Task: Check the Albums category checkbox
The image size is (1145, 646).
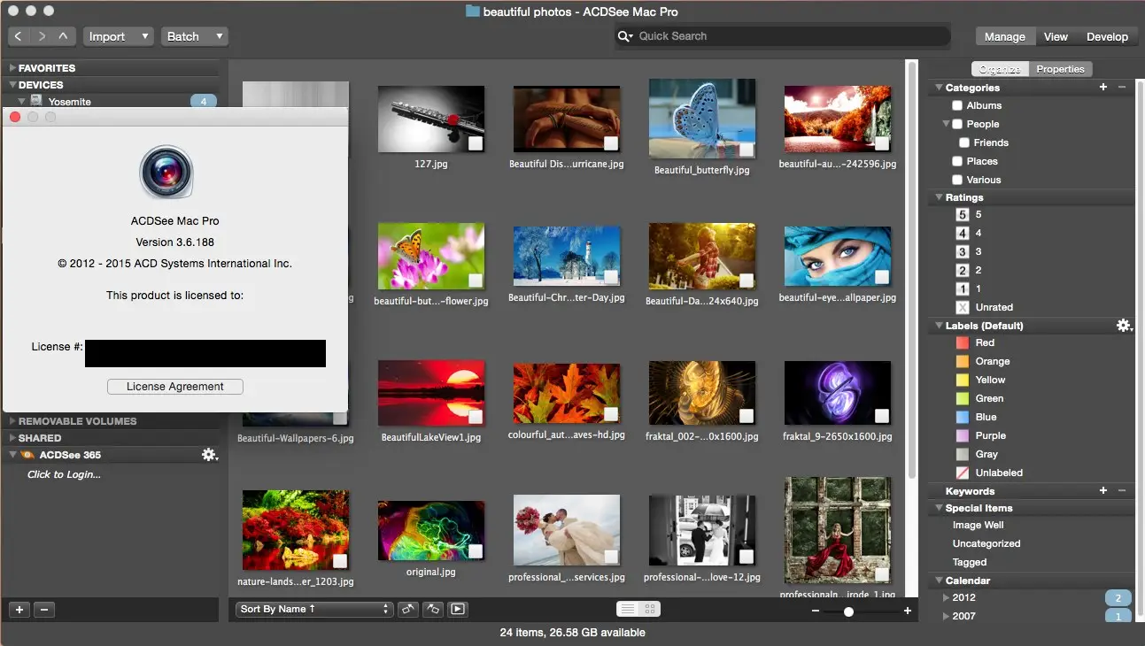Action: [957, 105]
